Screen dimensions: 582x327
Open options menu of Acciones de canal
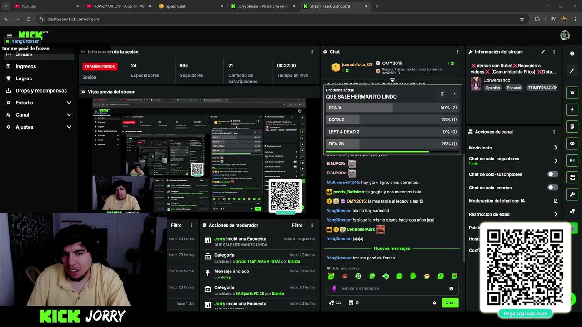(x=554, y=132)
